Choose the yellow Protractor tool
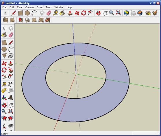The height and width of the screenshot is (136, 161). (4, 91)
